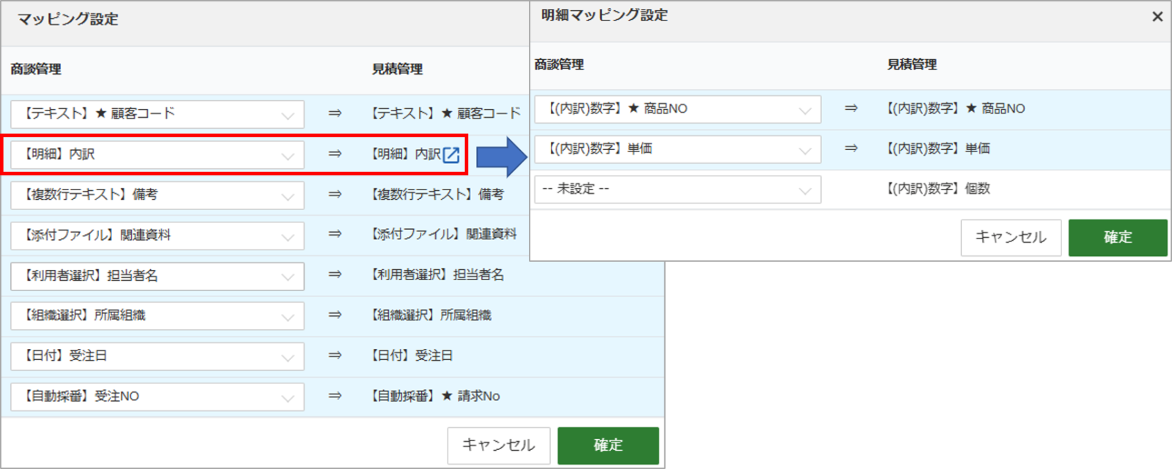1172x469 pixels.
Task: Expand the 顧客コード text dropdown
Action: point(157,114)
